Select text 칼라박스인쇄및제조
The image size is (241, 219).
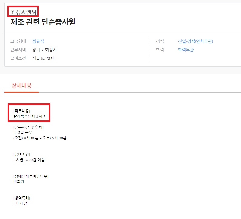30,116
